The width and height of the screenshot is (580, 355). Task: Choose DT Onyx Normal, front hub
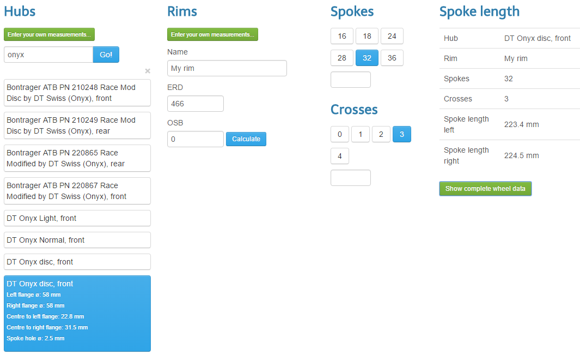pyautogui.click(x=77, y=240)
